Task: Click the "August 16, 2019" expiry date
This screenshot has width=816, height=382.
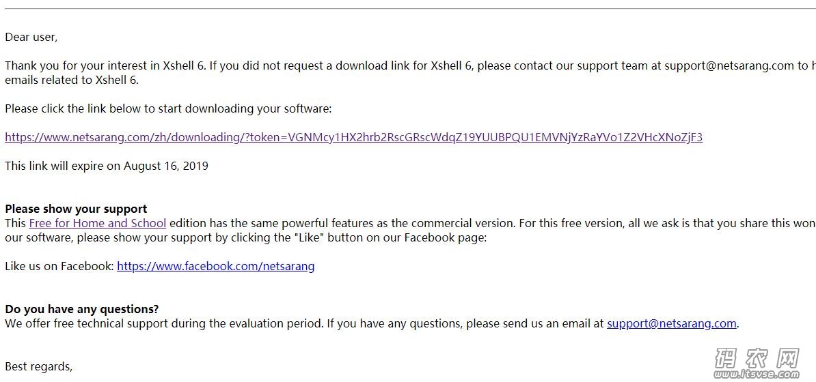Action: (166, 166)
